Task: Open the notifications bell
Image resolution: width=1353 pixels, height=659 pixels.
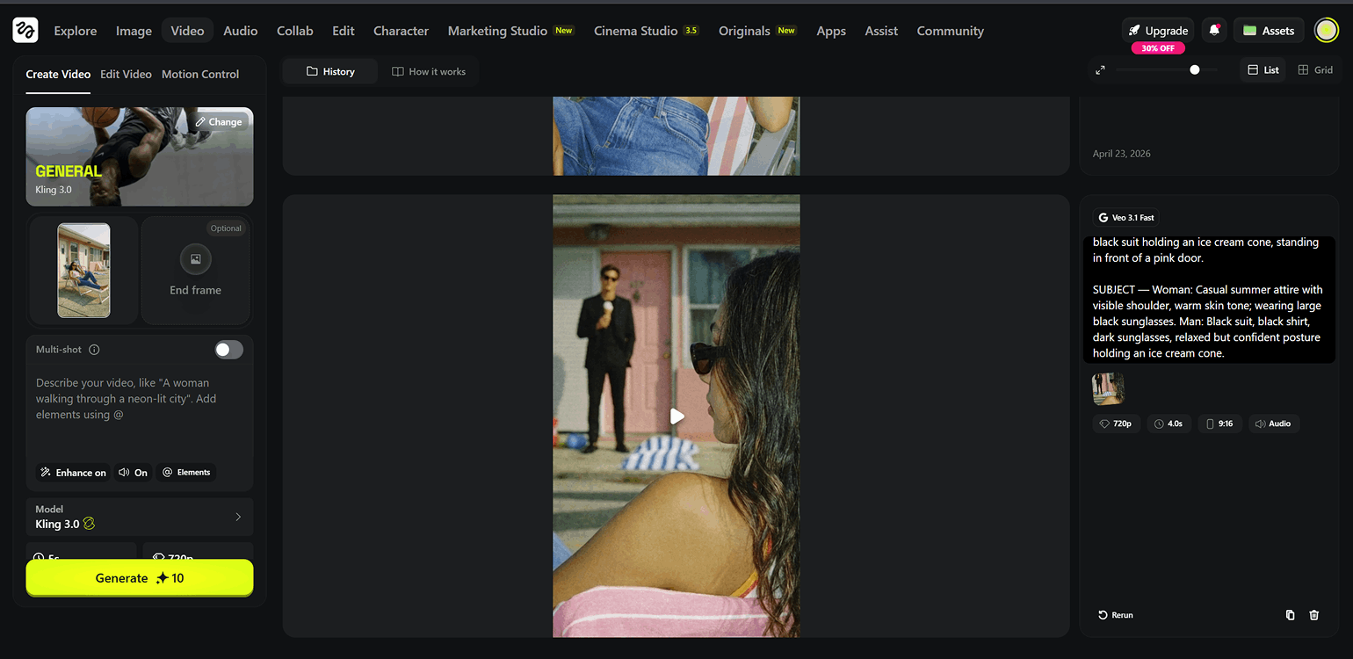Action: 1214,30
